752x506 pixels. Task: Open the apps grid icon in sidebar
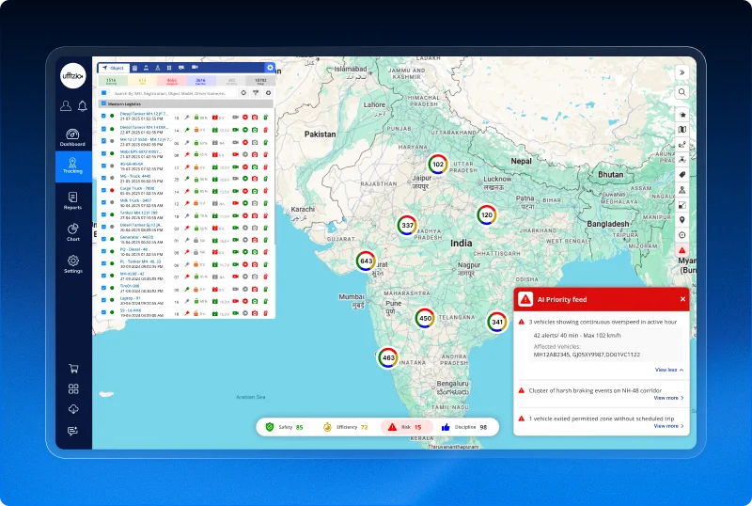pos(73,388)
